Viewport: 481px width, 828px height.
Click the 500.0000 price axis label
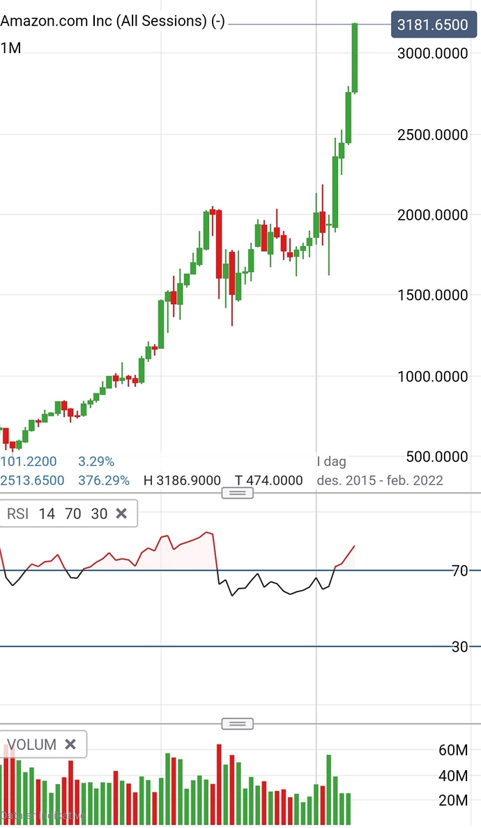[x=437, y=457]
